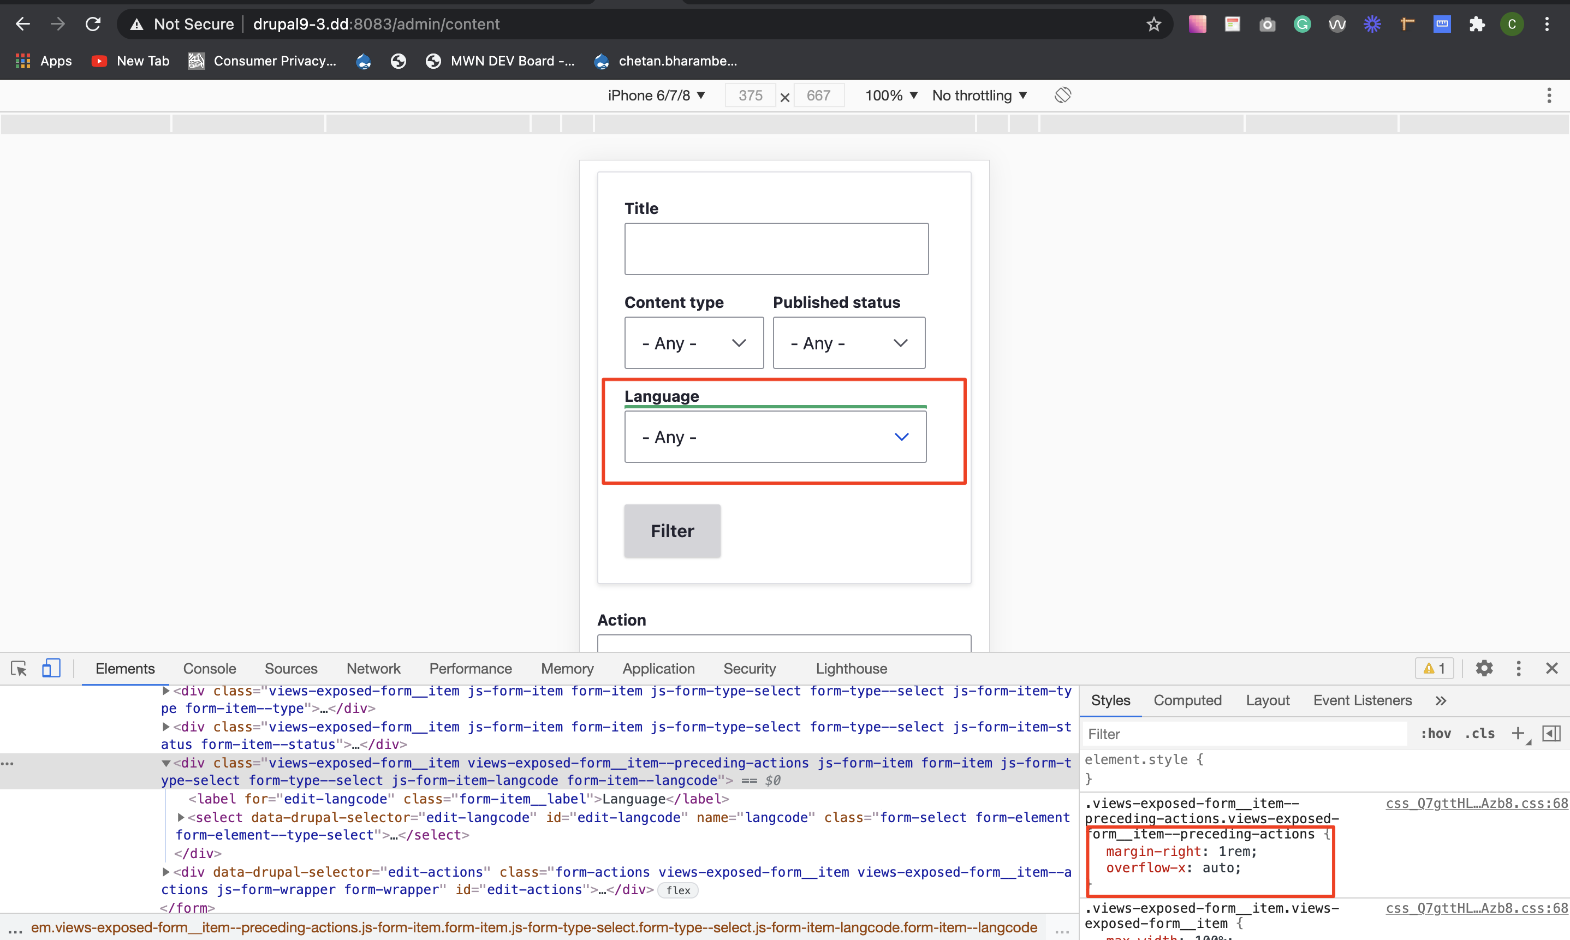
Task: Open the Consumer Privacy bookmark
Action: point(262,61)
